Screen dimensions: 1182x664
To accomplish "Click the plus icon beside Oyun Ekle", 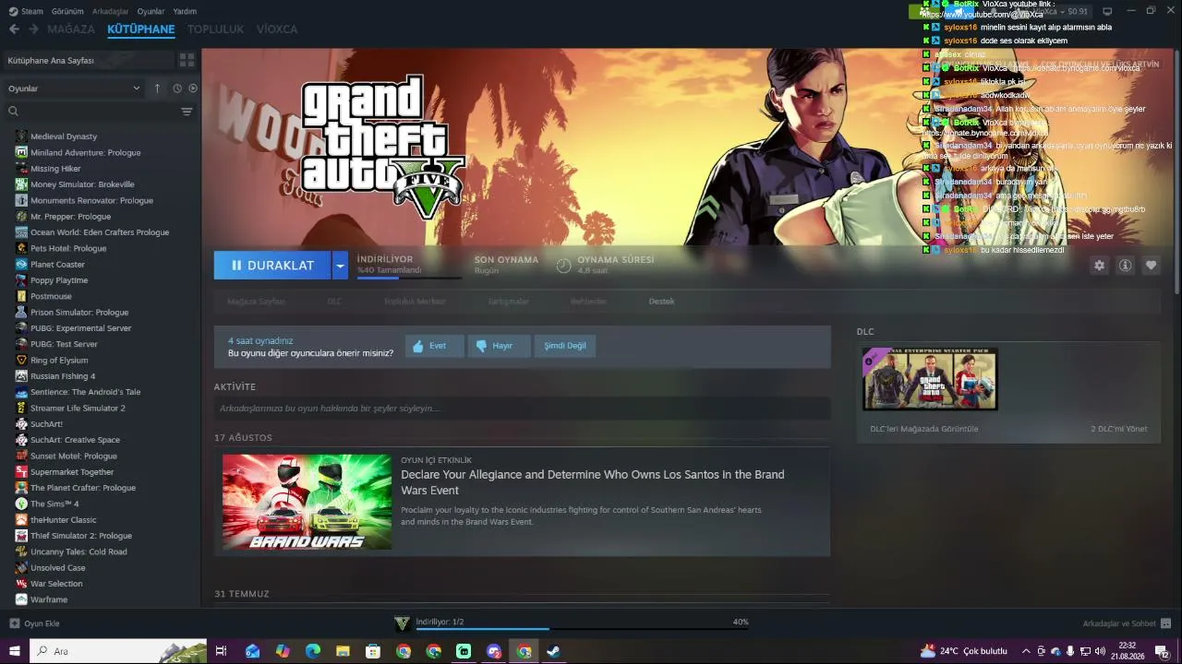I will [14, 623].
